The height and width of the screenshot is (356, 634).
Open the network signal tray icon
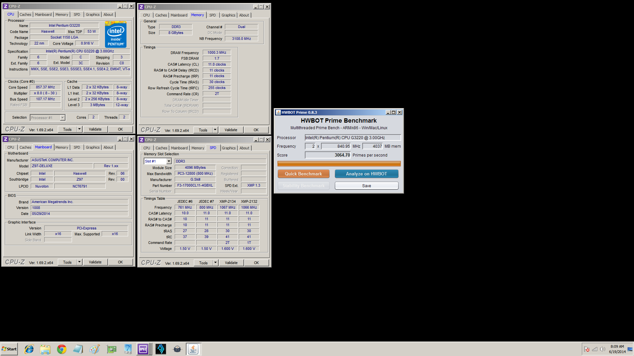coord(595,349)
